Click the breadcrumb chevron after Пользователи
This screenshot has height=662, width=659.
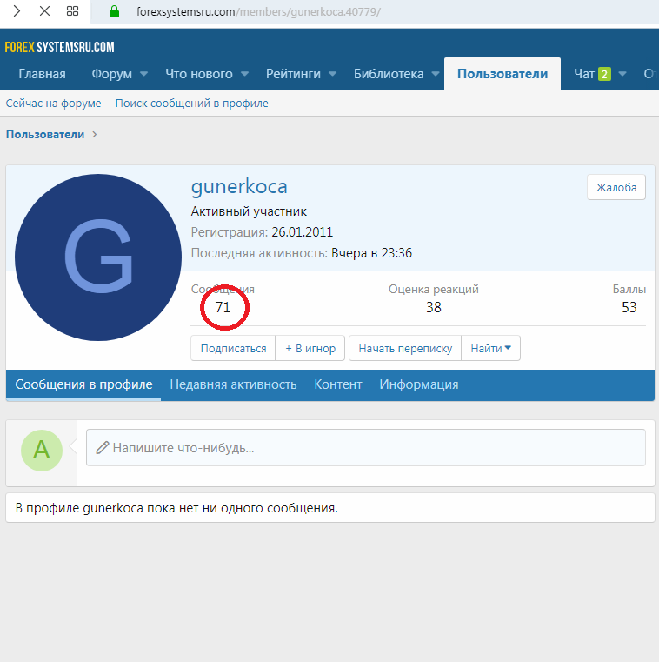pos(95,134)
